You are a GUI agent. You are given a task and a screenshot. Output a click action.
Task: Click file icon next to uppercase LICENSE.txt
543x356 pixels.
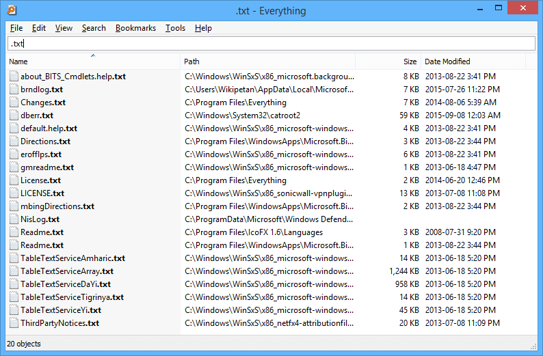(14, 193)
